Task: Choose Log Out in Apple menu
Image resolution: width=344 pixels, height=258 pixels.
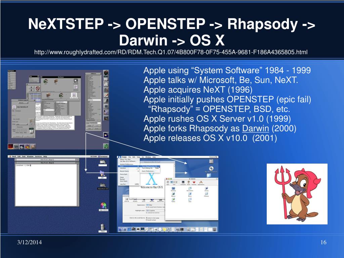Action: click(129, 184)
